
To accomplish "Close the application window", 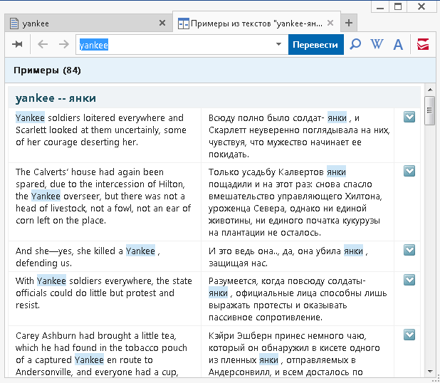I will (421, 6).
